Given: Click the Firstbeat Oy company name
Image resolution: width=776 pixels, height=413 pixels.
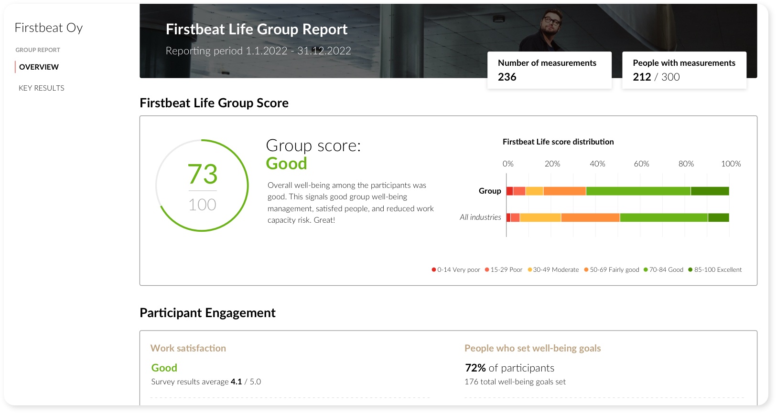Looking at the screenshot, I should pos(49,28).
